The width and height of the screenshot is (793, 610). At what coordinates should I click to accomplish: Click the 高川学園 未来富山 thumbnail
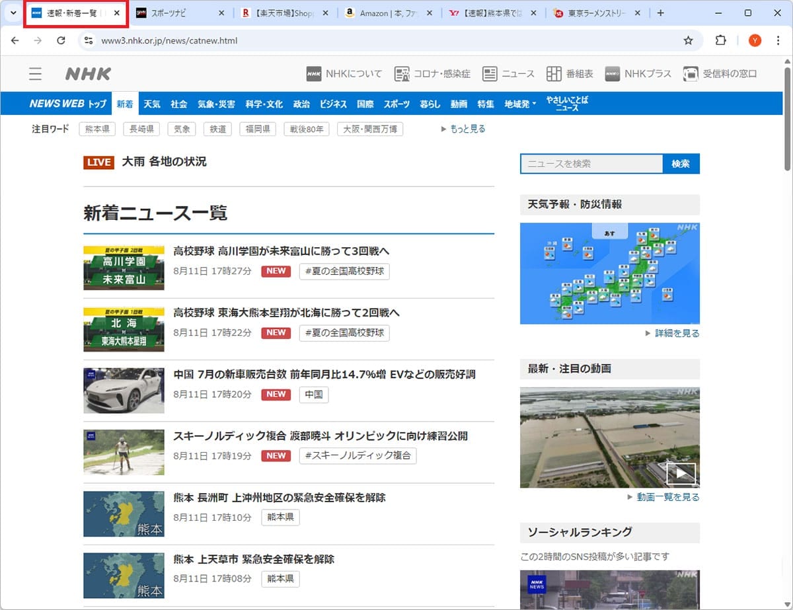point(124,268)
